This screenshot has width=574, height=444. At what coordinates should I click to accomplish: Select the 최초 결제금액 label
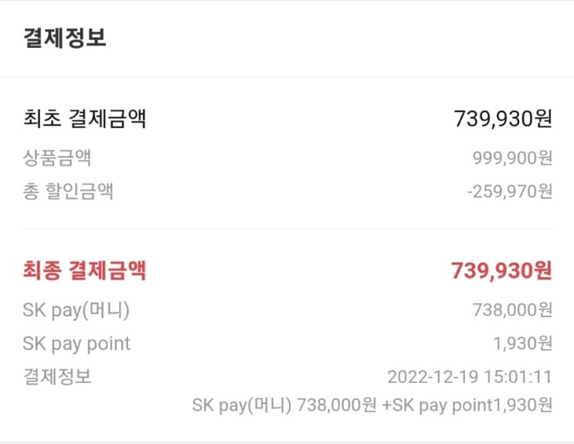click(85, 119)
